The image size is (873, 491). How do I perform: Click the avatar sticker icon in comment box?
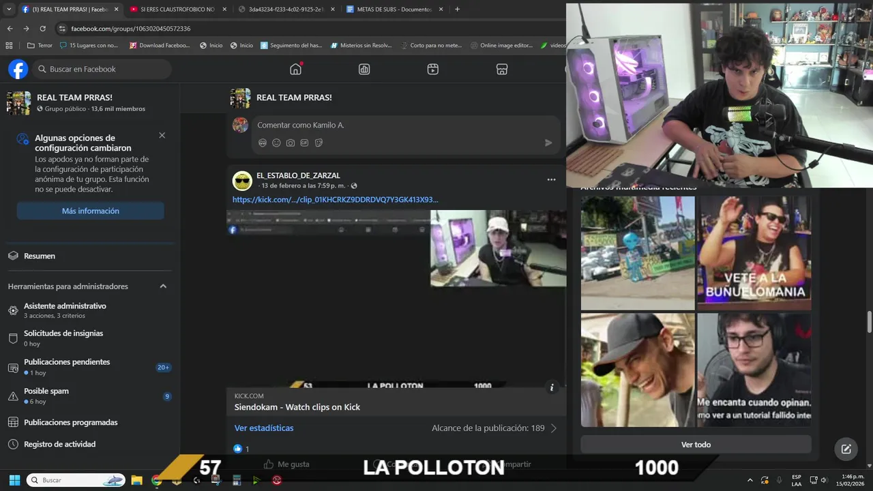[263, 143]
